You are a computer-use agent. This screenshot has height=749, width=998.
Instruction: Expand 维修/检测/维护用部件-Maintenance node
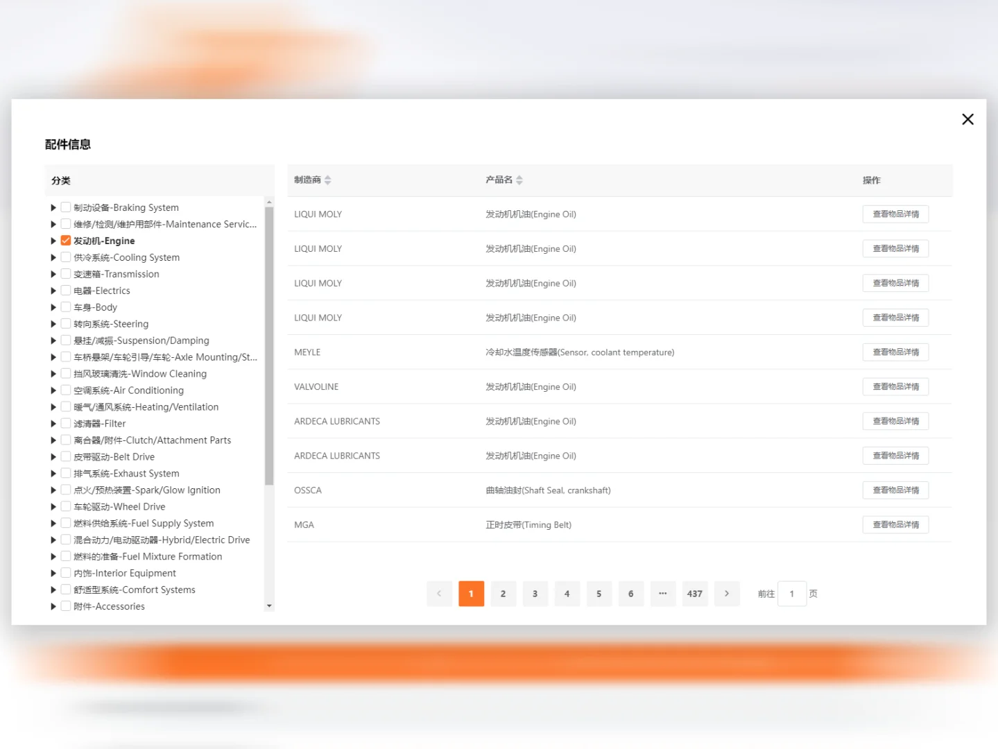tap(53, 224)
